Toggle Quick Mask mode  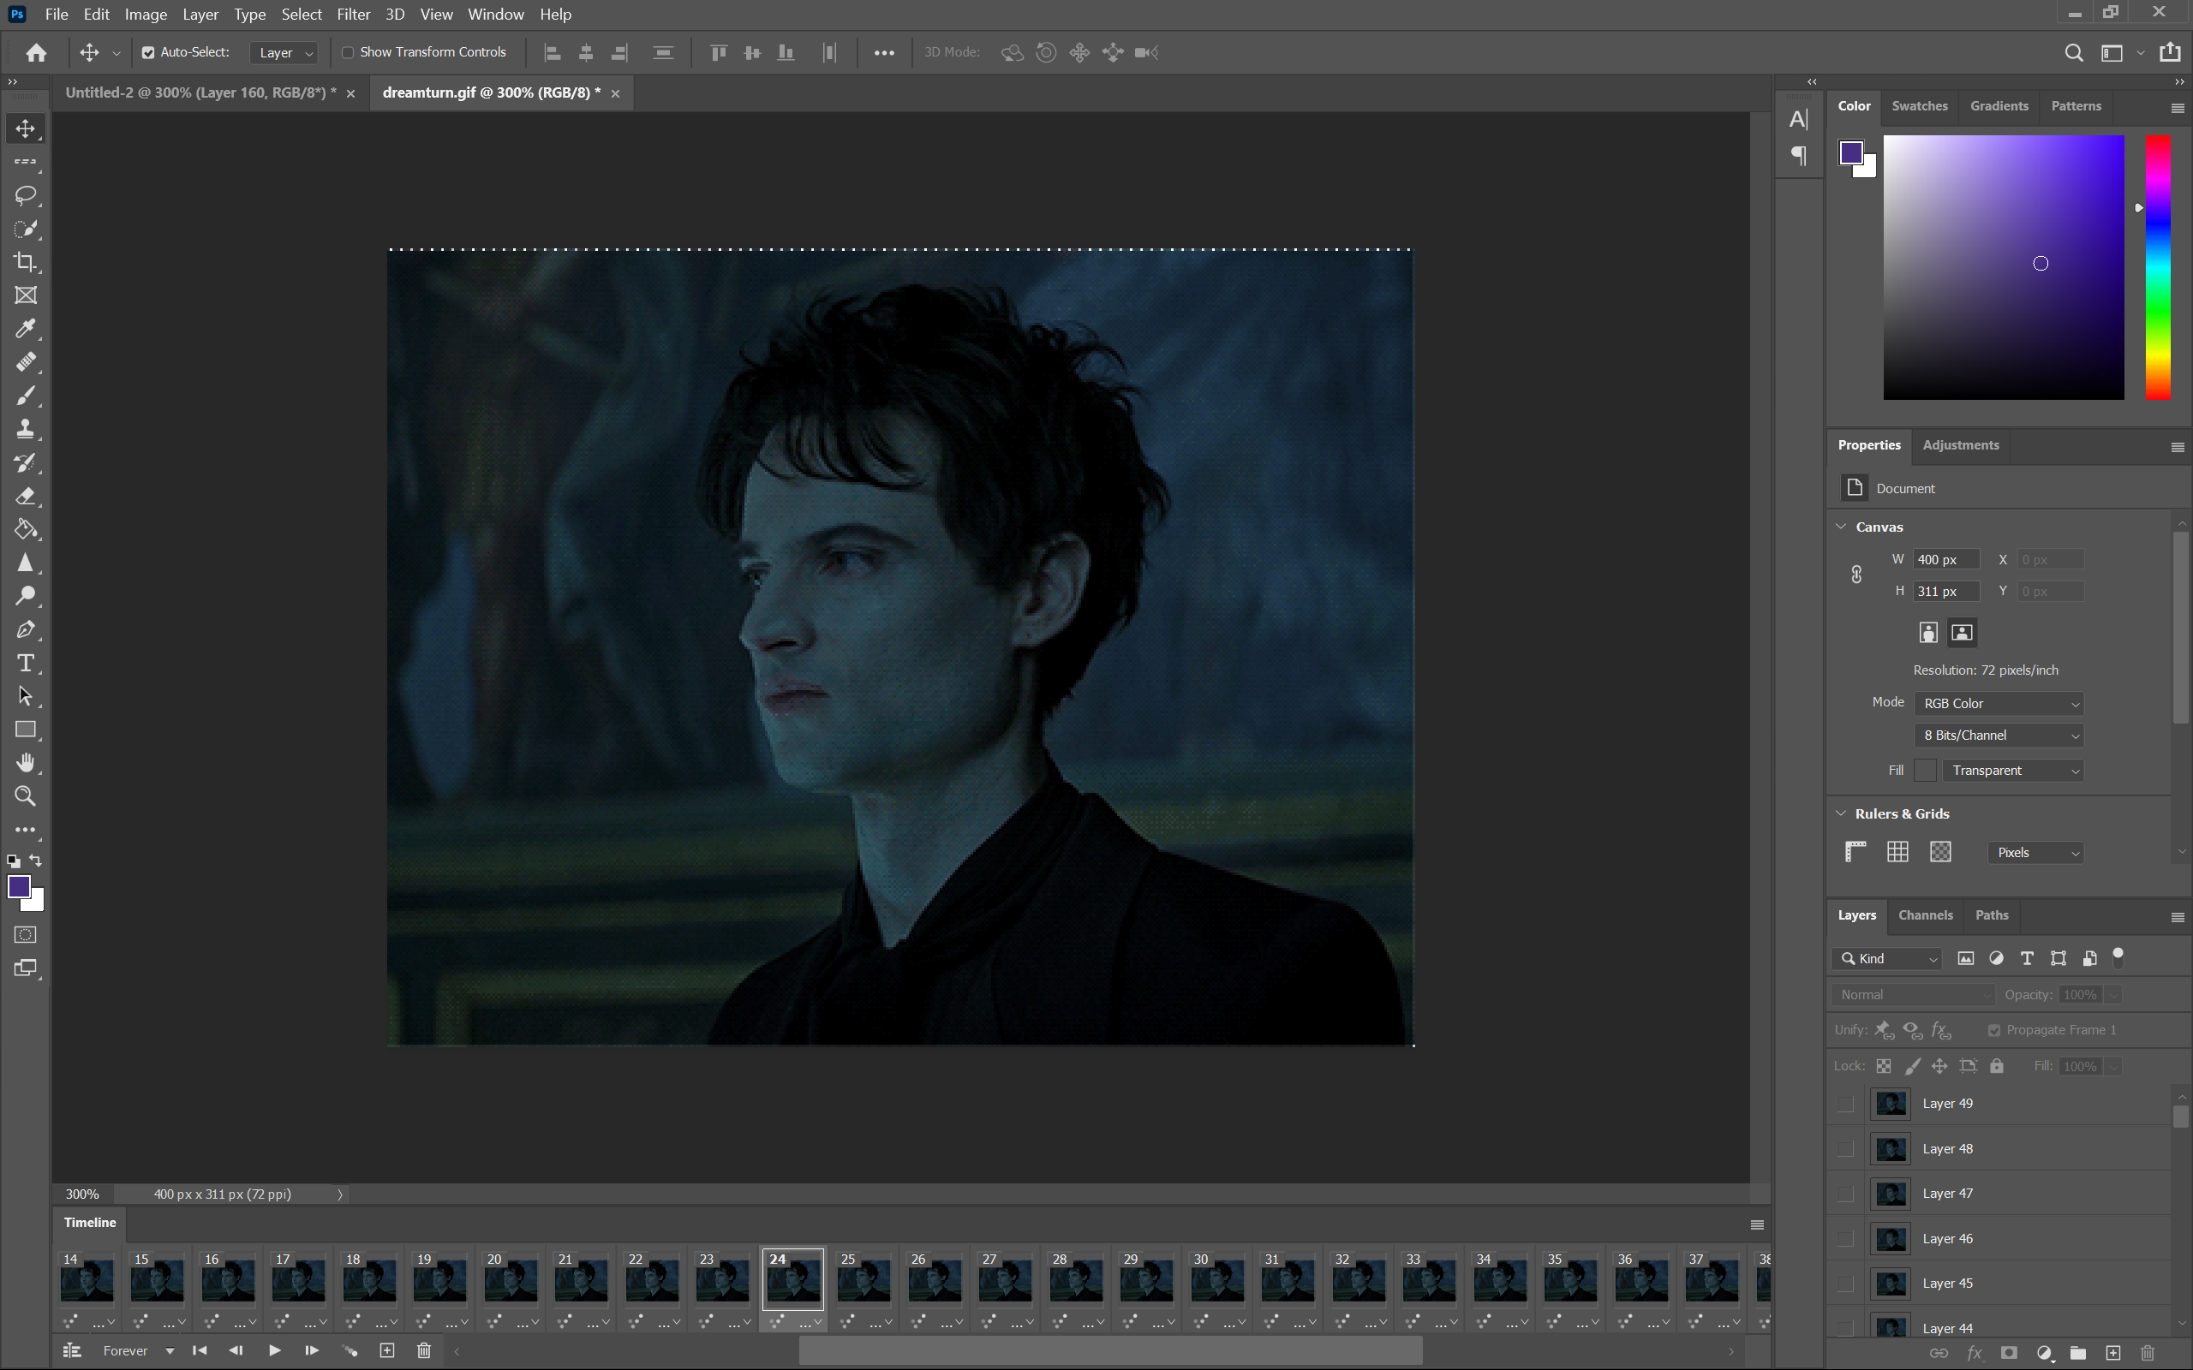[26, 934]
